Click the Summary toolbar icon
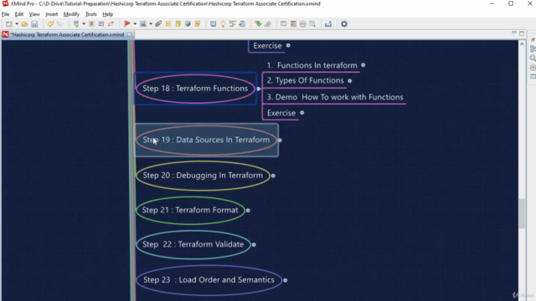Viewport: 536px width, 301px height. click(100, 24)
